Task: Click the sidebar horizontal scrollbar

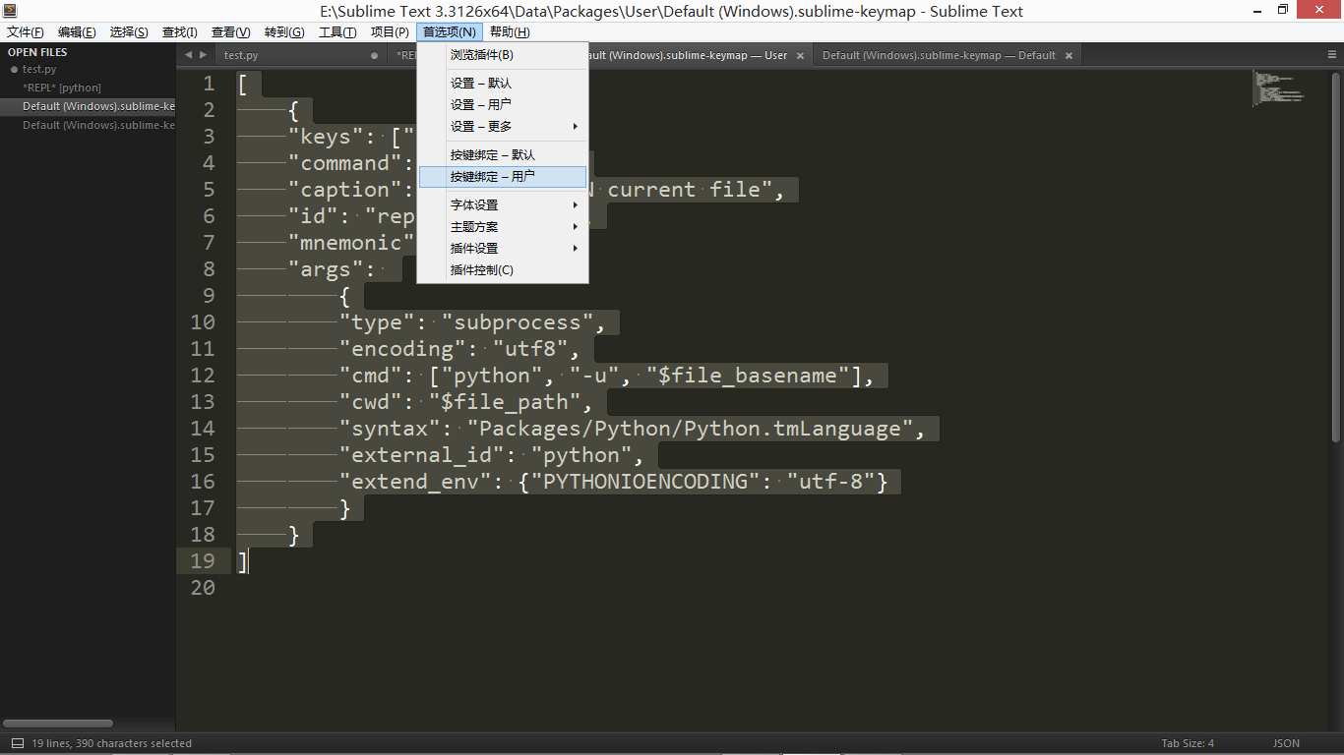Action: click(x=58, y=724)
